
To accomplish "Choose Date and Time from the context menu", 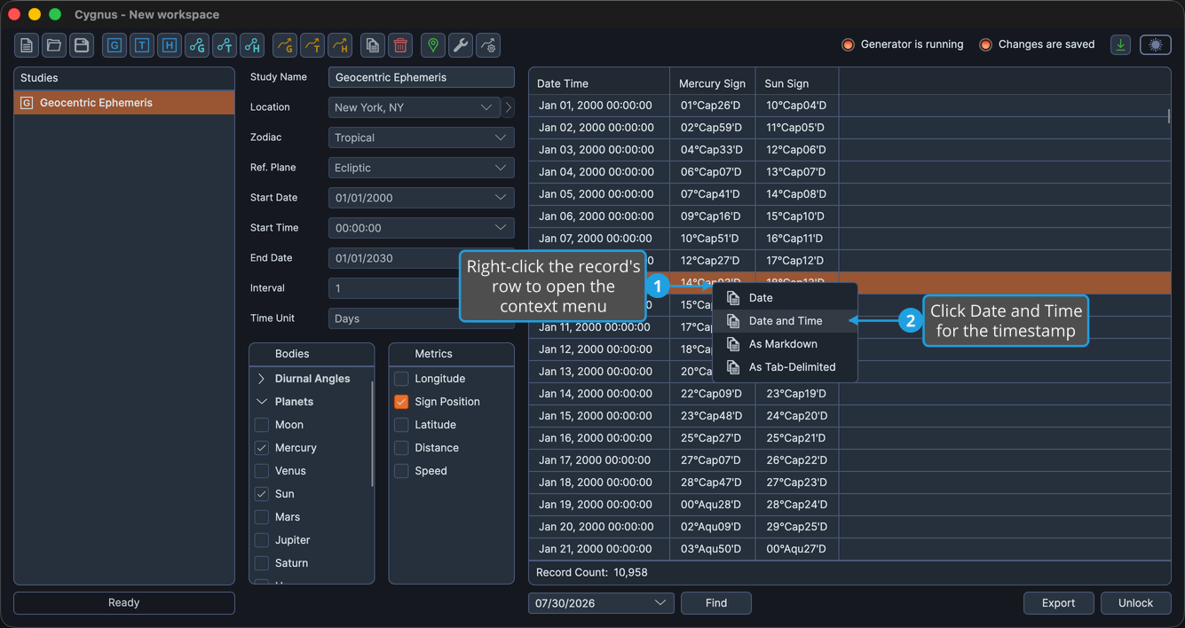I will tap(785, 321).
